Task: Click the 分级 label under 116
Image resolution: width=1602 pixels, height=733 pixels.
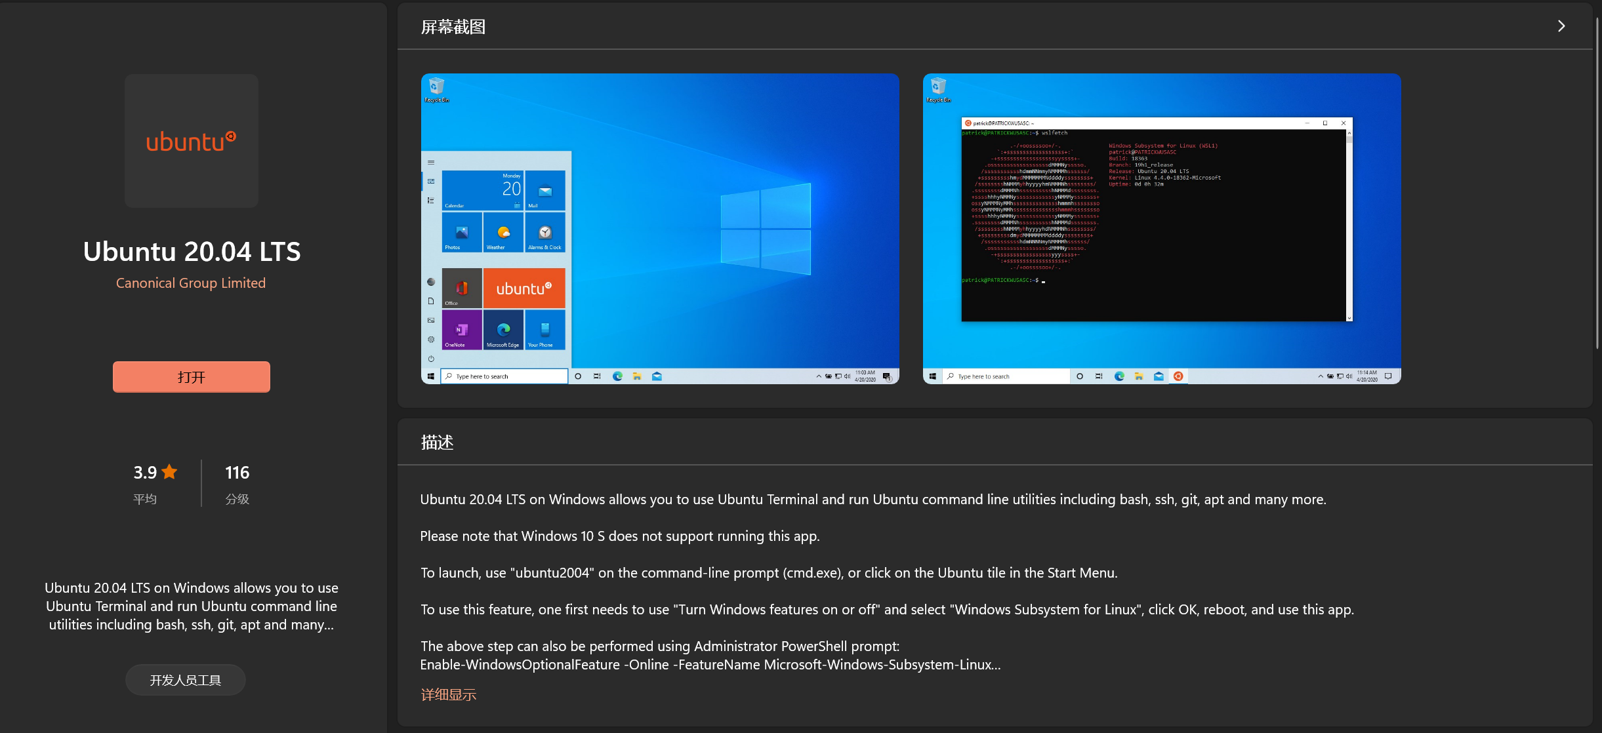Action: [237, 499]
